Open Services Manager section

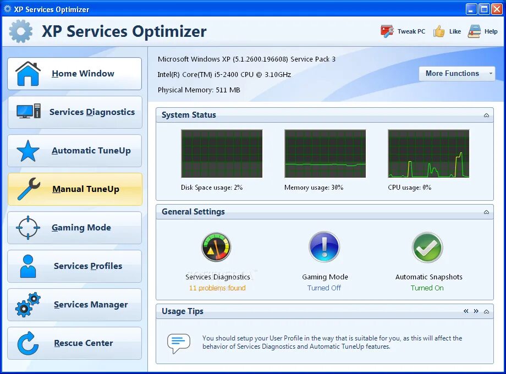click(x=75, y=305)
